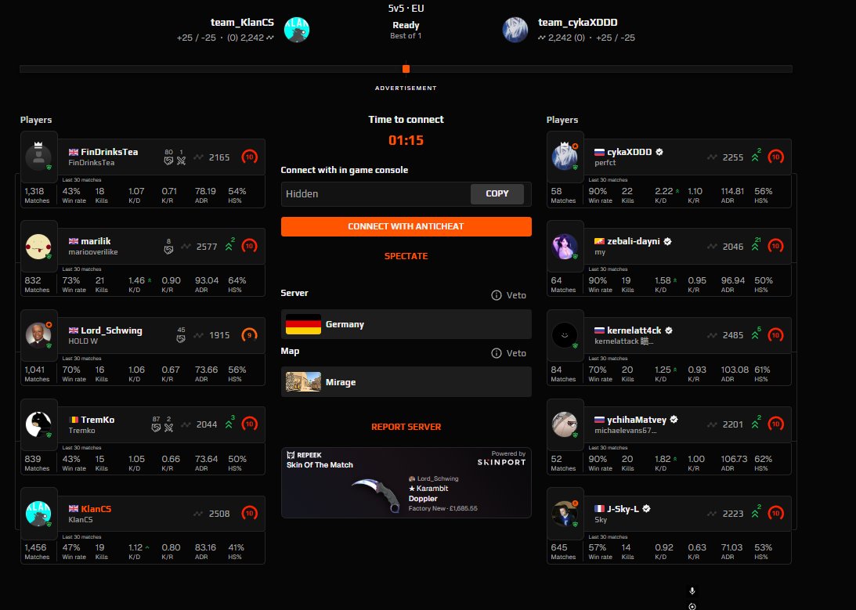Open KlanCS player avatar
This screenshot has height=610, width=856.
click(x=38, y=514)
